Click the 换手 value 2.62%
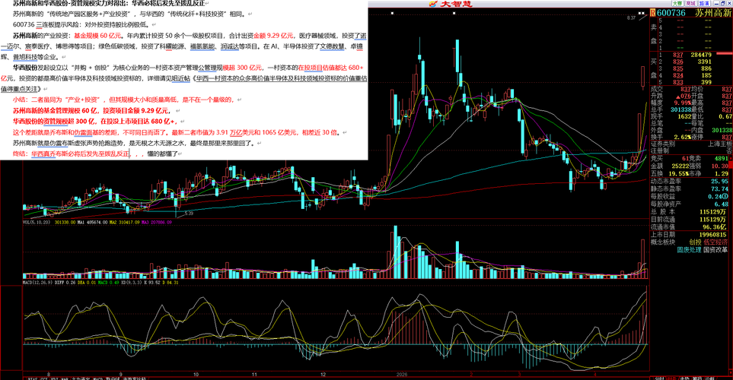Viewport: 733px width, 380px height. (x=682, y=138)
